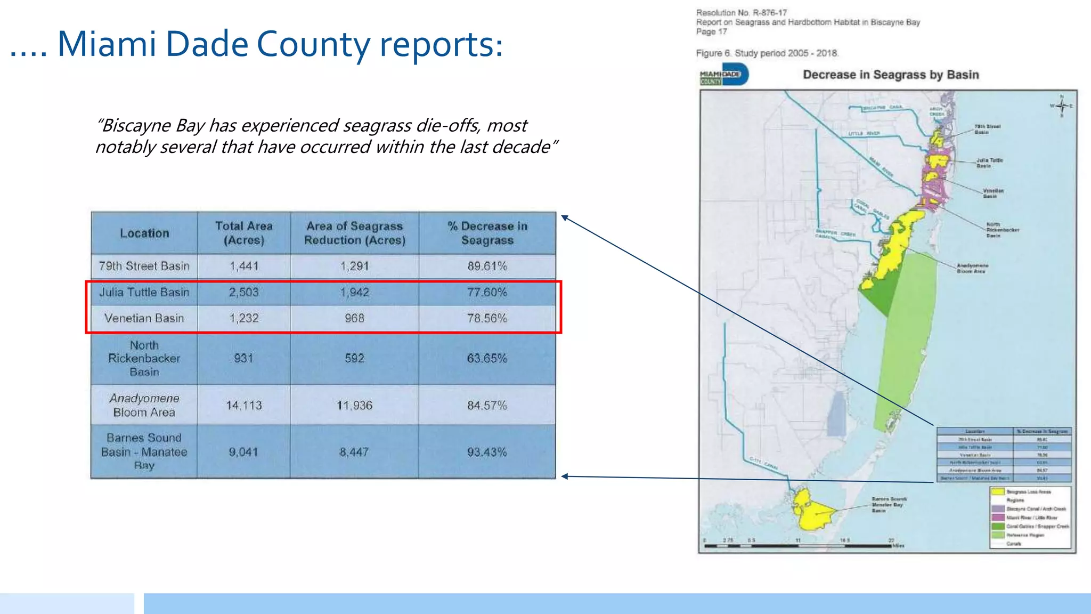Select the purple Biscayne Canal / Arch Creek swatch
1091x614 pixels.
point(998,508)
